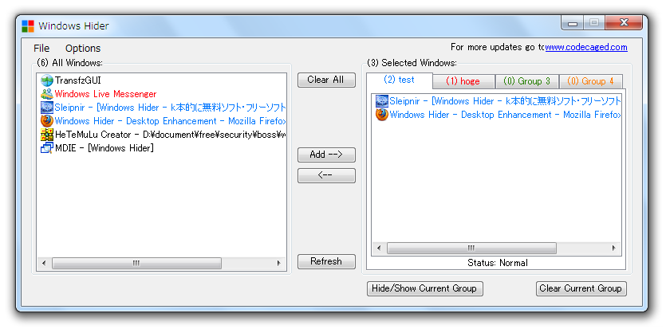Viewport: 666px width, 329px height.
Task: Click Selected Windows horizontal scrollbar thumb
Action: pos(471,248)
